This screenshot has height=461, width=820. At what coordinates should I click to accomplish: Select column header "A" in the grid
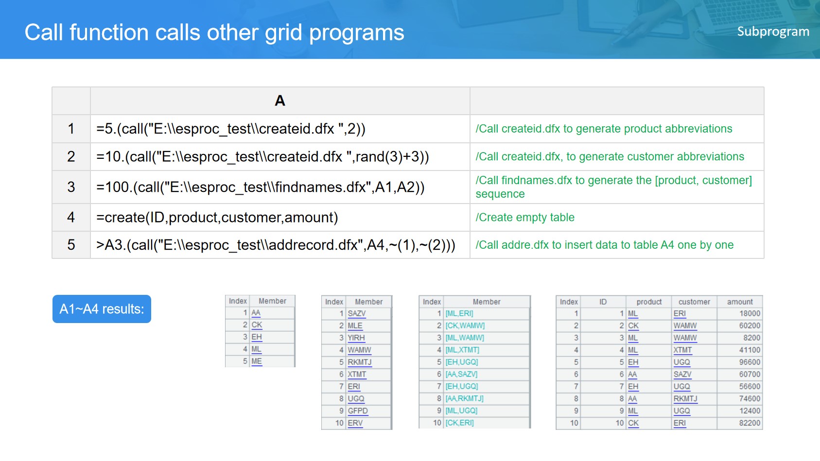pos(279,101)
